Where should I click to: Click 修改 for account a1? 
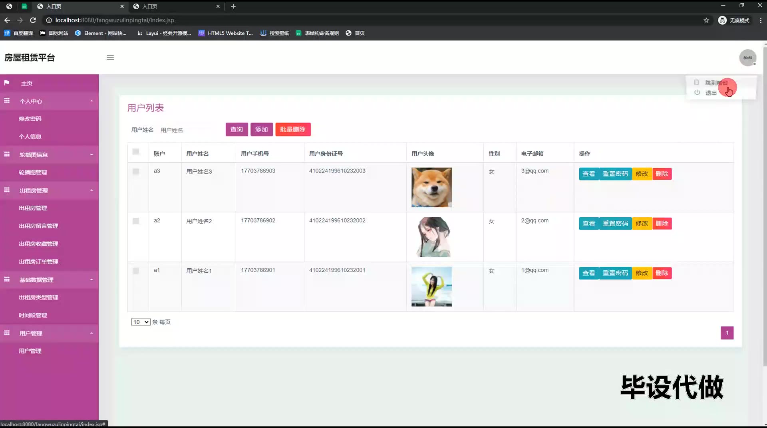[x=642, y=273]
